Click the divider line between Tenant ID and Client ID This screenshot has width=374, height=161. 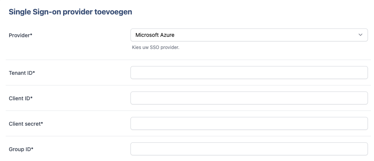click(x=188, y=85)
